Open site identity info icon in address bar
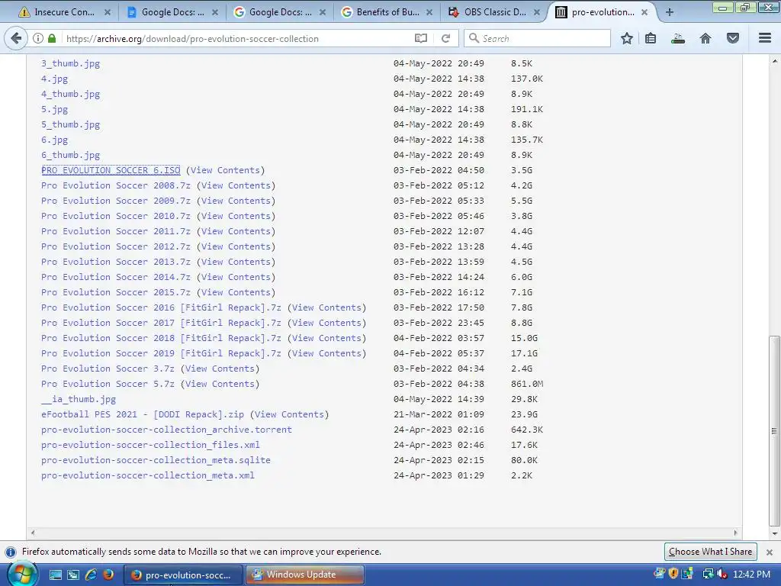Image resolution: width=781 pixels, height=586 pixels. (x=38, y=38)
